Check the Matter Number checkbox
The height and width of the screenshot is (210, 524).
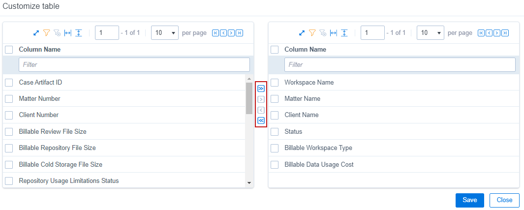9,99
